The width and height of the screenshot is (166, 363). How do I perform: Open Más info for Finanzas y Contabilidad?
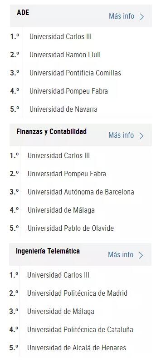[x=121, y=135]
